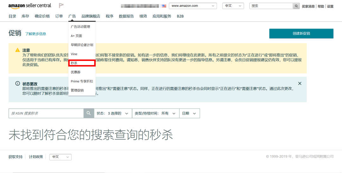Screen dimensions: 342x173
Task: Open the 应用和服务 menu
Action: click(162, 16)
